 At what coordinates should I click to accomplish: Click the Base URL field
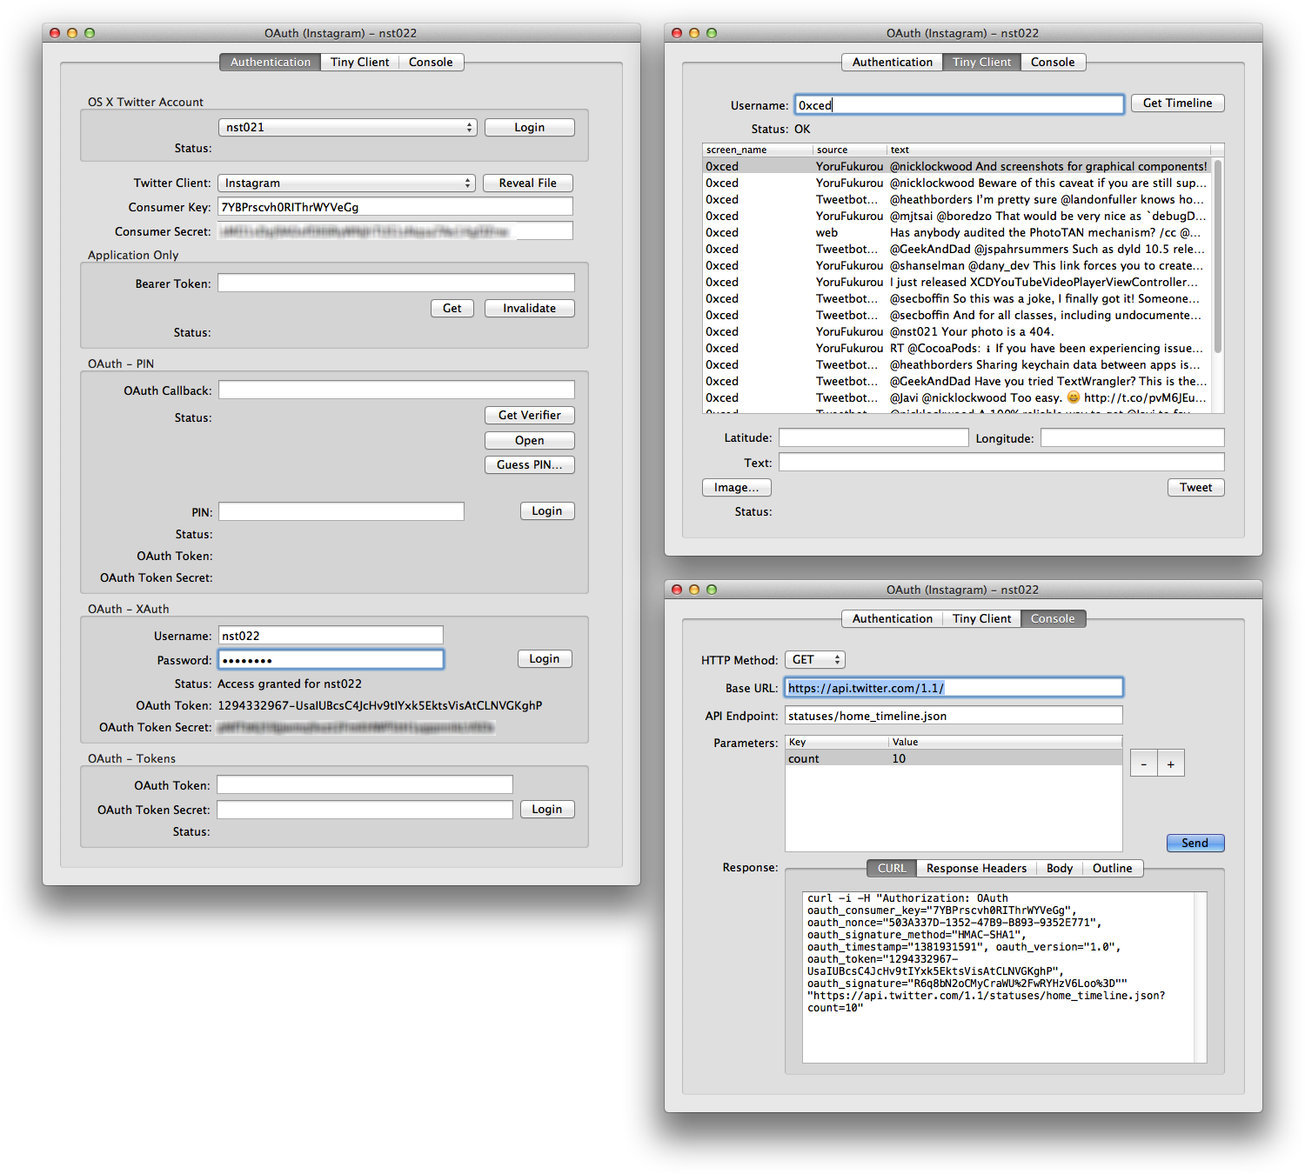[954, 687]
